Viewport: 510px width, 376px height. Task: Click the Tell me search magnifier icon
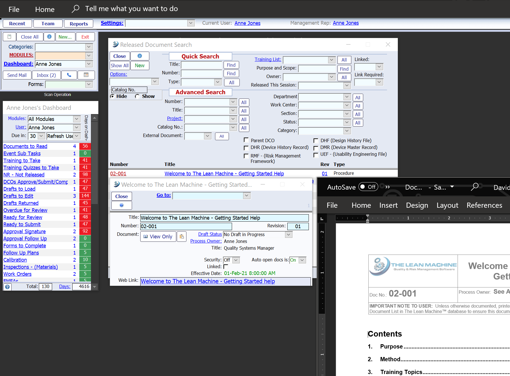75,9
